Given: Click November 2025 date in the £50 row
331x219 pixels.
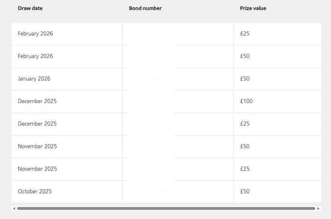Looking at the screenshot, I should pyautogui.click(x=37, y=146).
